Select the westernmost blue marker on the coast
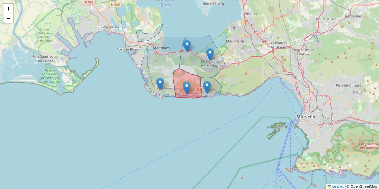 click(160, 84)
